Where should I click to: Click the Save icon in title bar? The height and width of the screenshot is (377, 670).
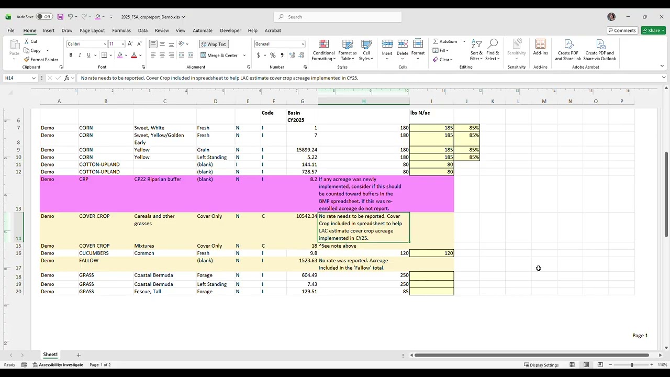click(x=60, y=17)
